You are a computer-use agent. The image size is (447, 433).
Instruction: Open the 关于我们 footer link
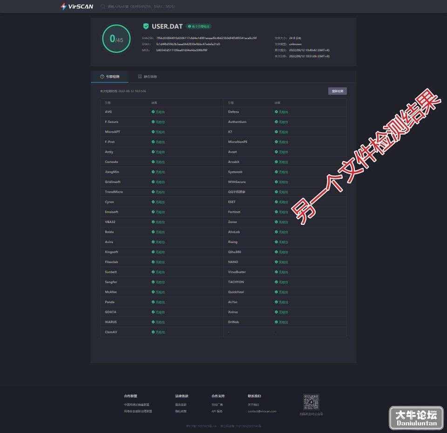point(253,405)
